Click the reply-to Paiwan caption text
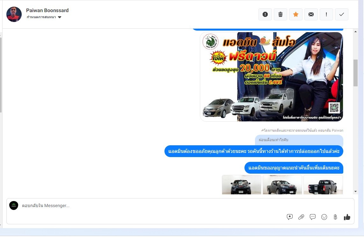 [x=302, y=130]
